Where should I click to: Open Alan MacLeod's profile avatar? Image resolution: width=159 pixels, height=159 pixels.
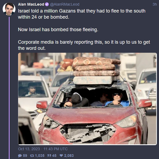(x=9, y=9)
